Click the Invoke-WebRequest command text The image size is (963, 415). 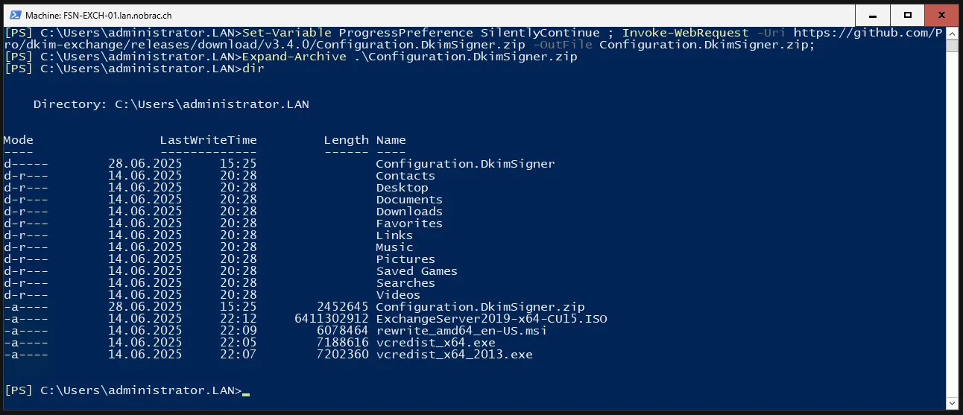tap(685, 33)
